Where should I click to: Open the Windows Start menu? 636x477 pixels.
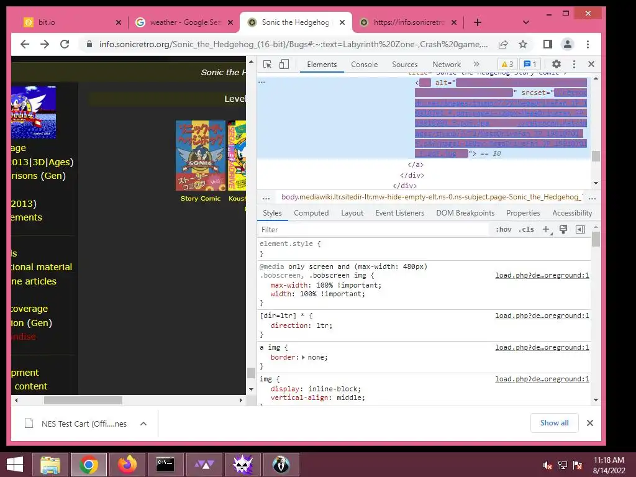click(15, 465)
